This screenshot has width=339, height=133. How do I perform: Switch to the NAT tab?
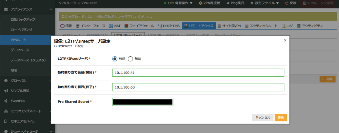click(115, 26)
